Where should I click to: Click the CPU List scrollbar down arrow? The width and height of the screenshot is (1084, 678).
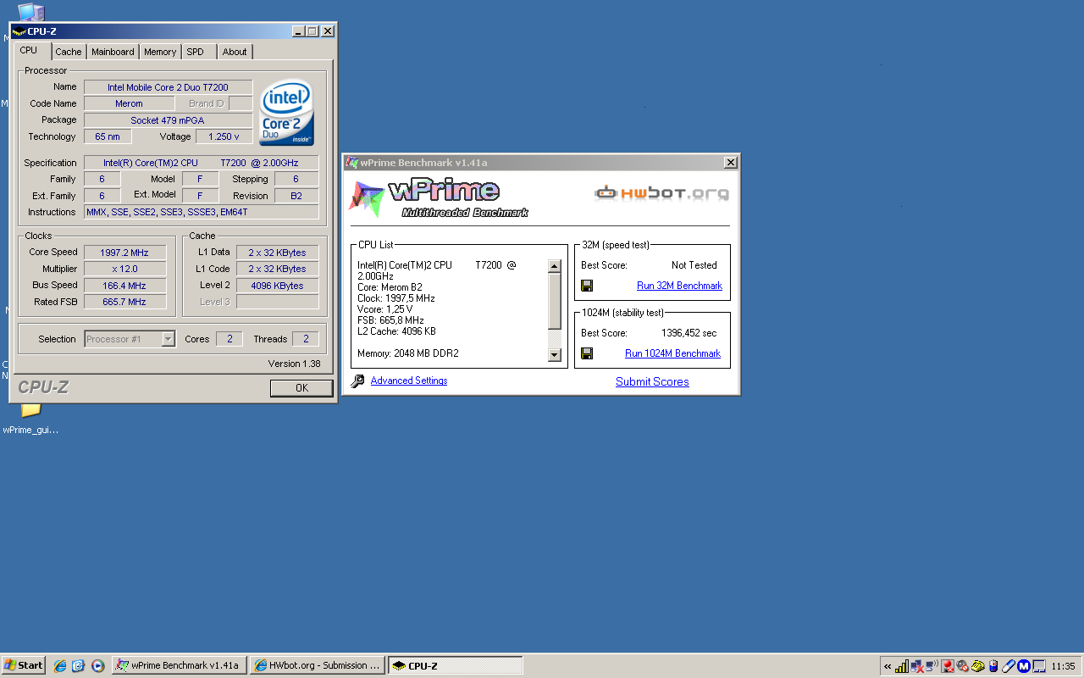[x=555, y=355]
